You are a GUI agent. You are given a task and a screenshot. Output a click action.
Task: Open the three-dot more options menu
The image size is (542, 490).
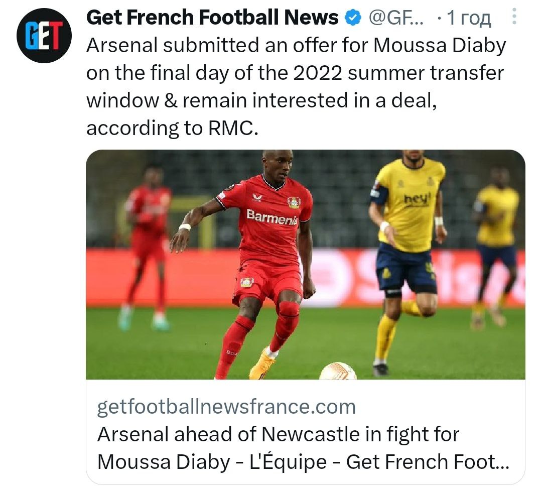pos(514,19)
